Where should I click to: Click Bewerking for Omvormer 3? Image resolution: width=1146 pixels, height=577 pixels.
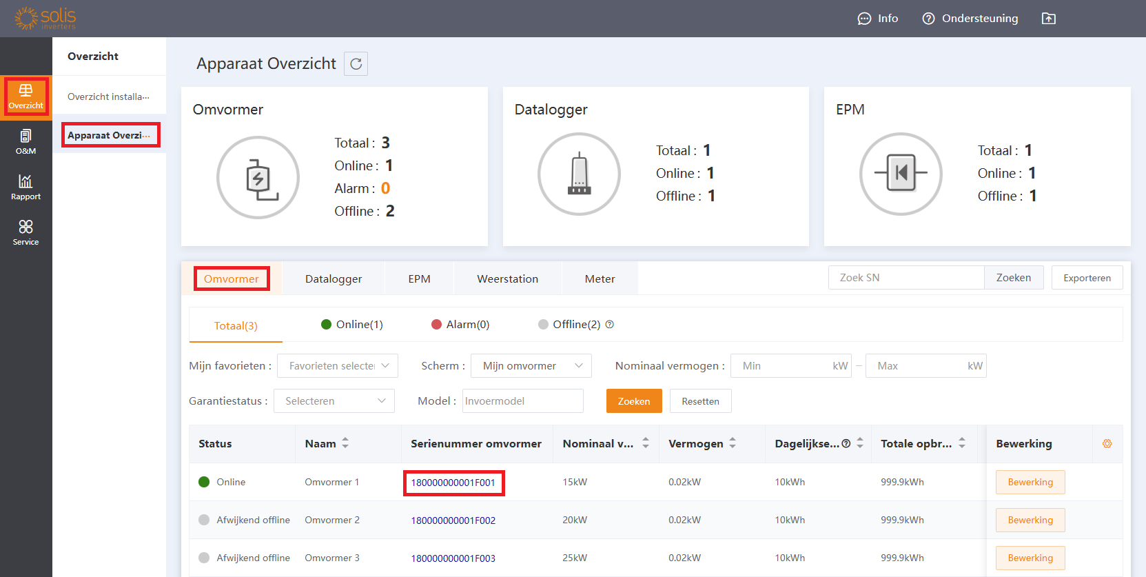(1030, 558)
